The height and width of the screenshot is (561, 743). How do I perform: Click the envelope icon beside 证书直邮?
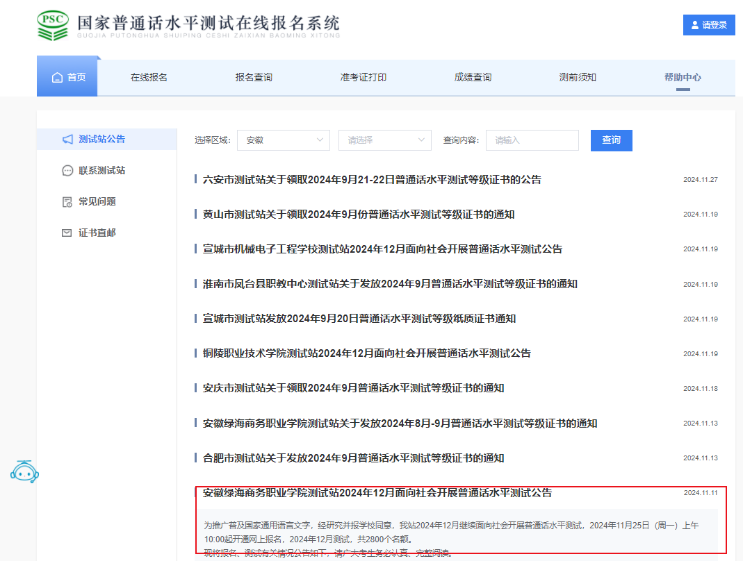[x=67, y=233]
